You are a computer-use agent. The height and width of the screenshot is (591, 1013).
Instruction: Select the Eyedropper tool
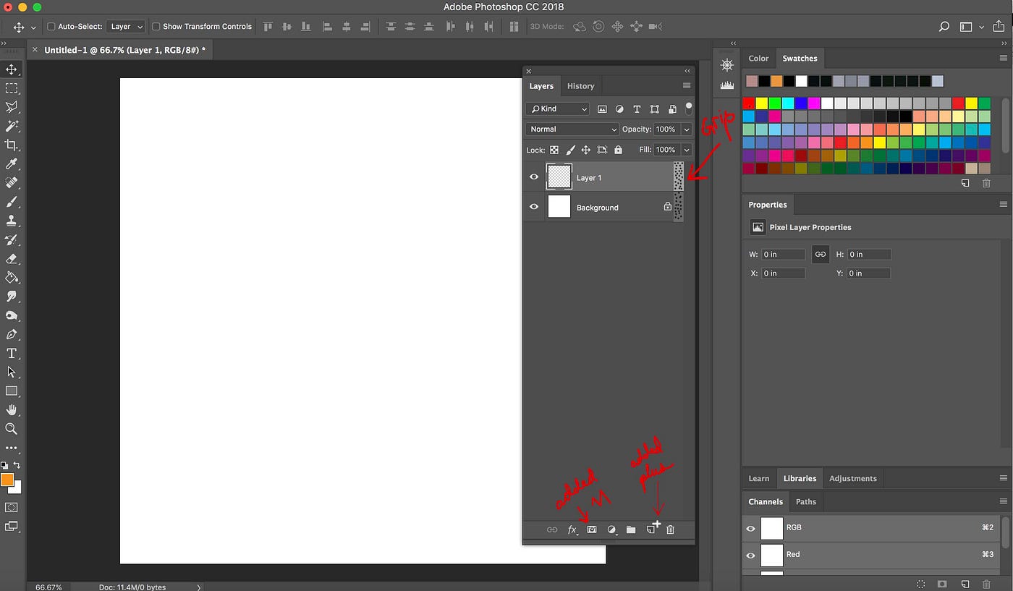tap(12, 163)
